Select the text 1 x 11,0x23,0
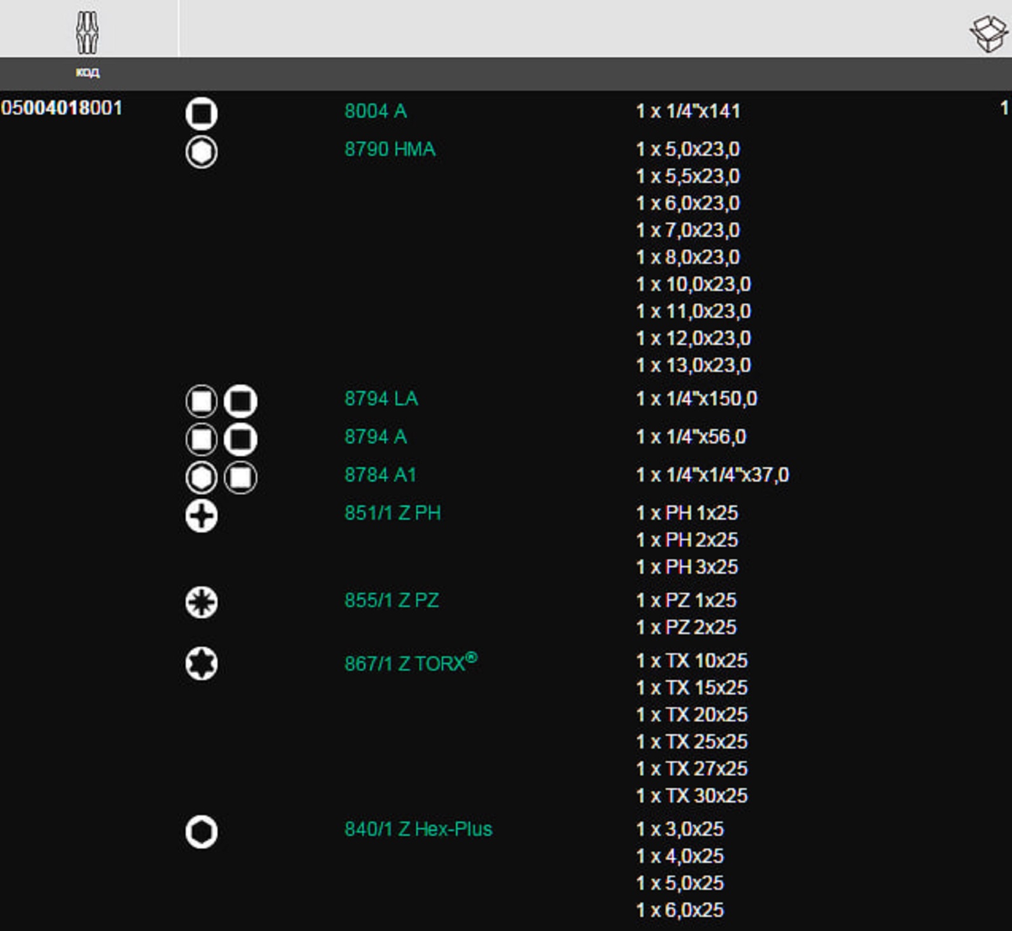Viewport: 1012px width, 931px height. point(694,311)
